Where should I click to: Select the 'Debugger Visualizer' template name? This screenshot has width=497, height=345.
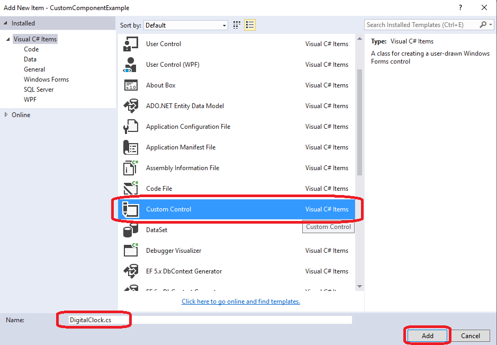pyautogui.click(x=174, y=251)
